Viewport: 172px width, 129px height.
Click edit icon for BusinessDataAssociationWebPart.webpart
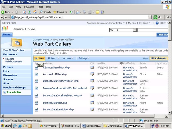[92, 88]
